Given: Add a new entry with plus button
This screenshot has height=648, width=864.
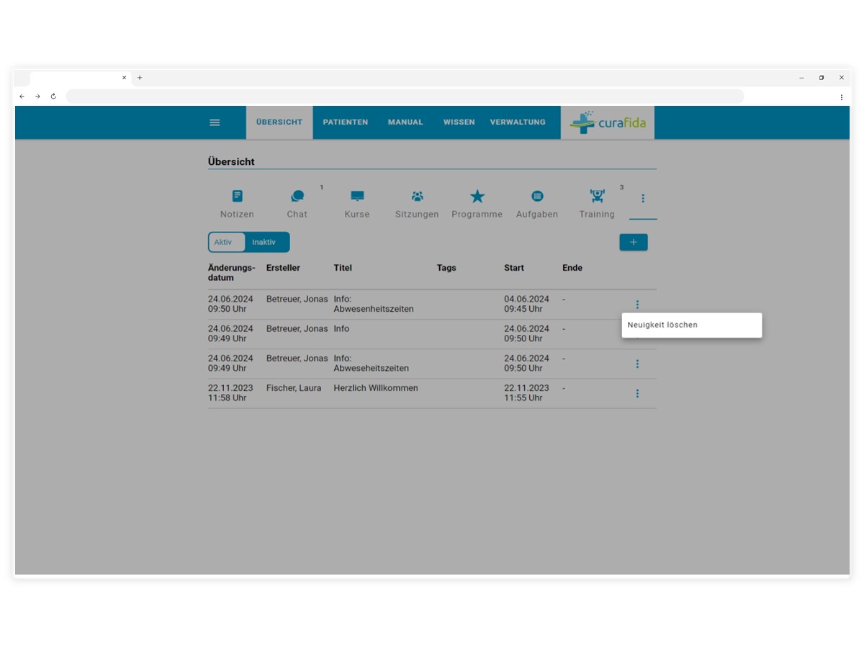Looking at the screenshot, I should click(634, 243).
